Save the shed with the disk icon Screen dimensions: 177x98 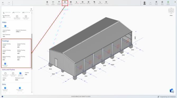click(x=162, y=3)
